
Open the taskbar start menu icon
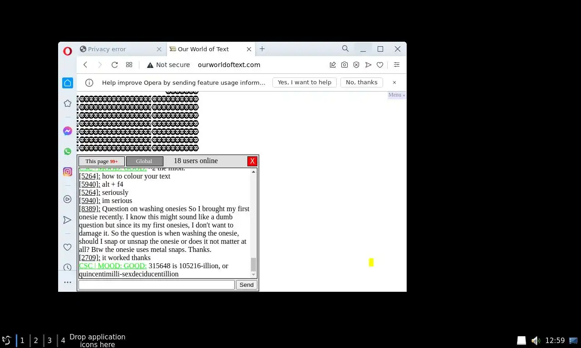coord(6,340)
